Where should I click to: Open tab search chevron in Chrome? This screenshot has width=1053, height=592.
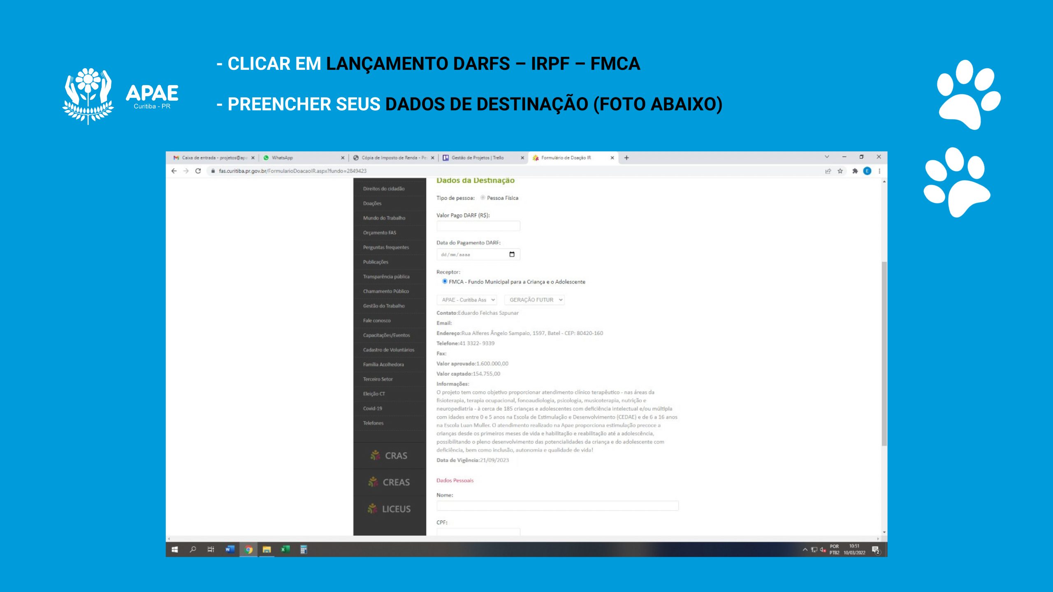827,157
